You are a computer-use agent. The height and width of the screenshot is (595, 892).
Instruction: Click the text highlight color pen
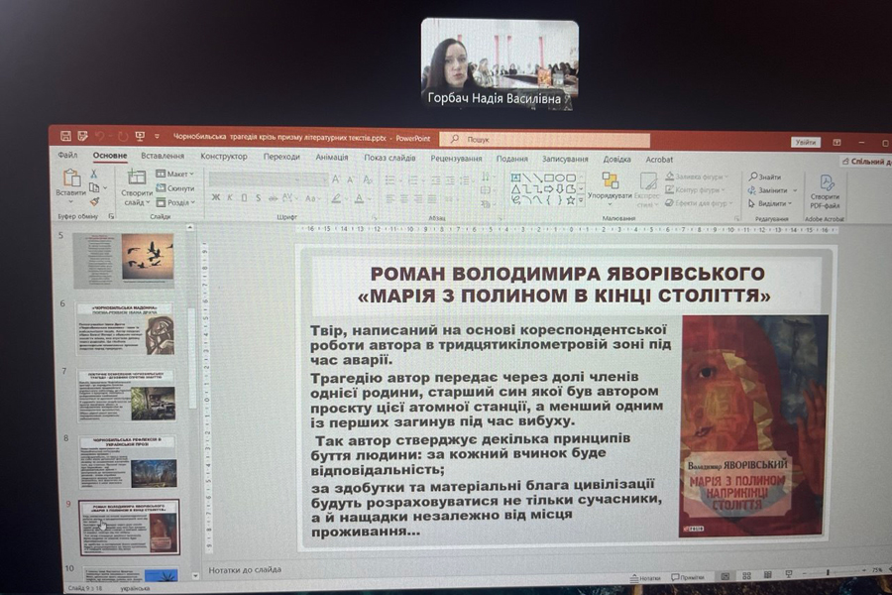336,198
